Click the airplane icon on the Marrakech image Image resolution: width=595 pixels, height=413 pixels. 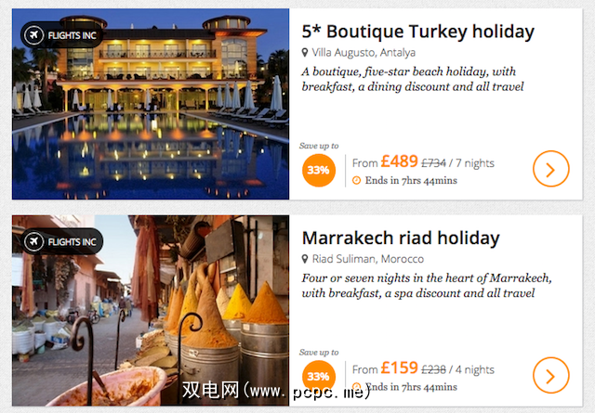pyautogui.click(x=33, y=241)
